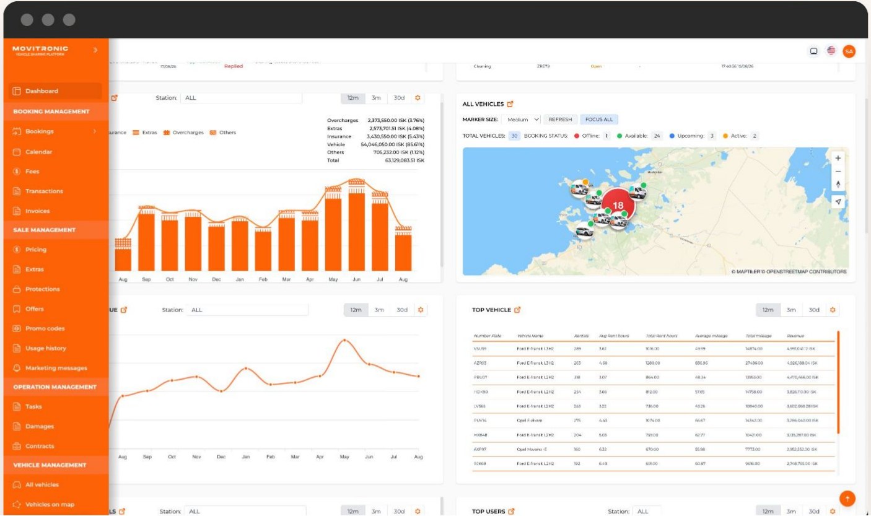871x516 pixels.
Task: Select 30d range in Top Vehicle panel
Action: pos(814,310)
